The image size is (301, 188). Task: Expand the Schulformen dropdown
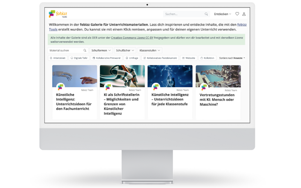click(101, 50)
